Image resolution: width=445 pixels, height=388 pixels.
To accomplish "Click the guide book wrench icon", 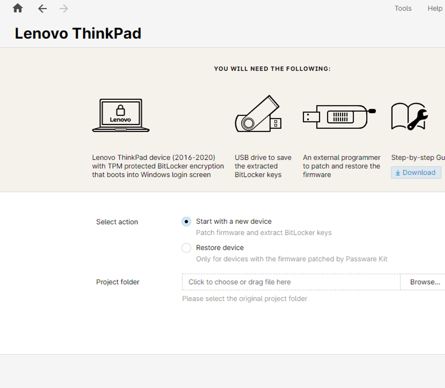I will [x=409, y=116].
